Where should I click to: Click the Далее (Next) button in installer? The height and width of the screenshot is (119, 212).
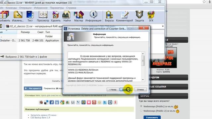(126, 90)
